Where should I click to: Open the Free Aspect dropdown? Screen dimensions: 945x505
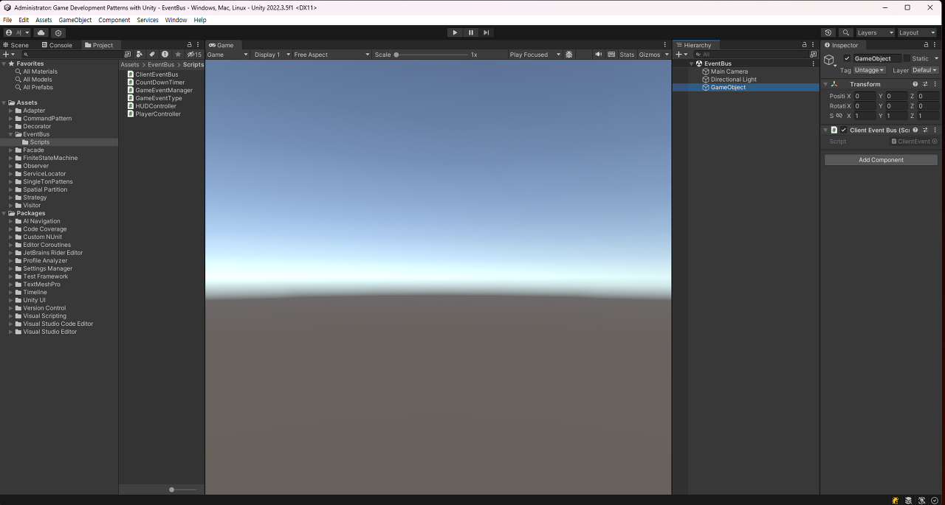pos(331,55)
